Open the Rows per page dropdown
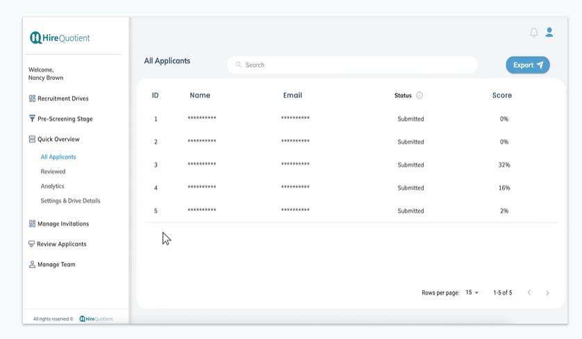The height and width of the screenshot is (339, 582). pos(472,293)
